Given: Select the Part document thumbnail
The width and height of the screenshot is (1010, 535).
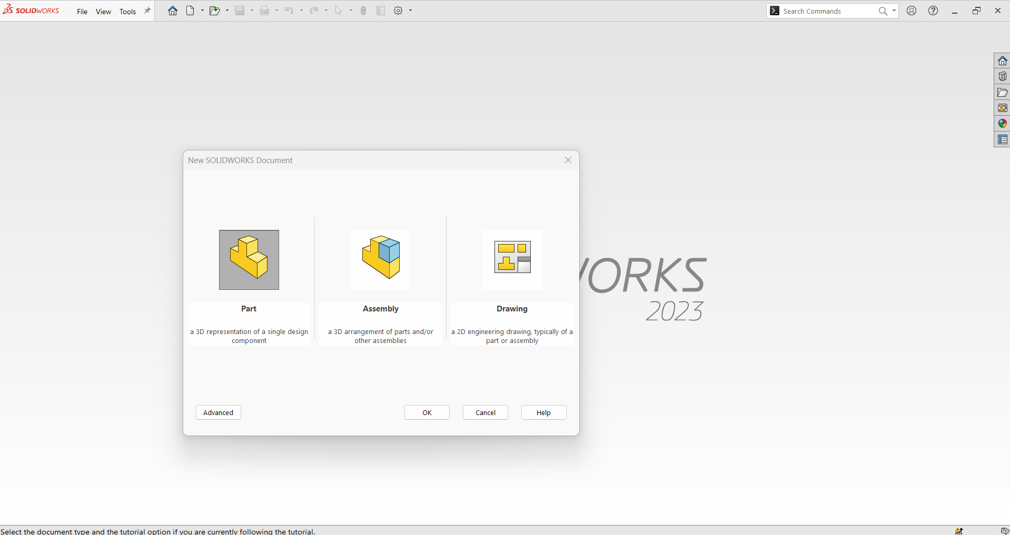Looking at the screenshot, I should tap(249, 260).
